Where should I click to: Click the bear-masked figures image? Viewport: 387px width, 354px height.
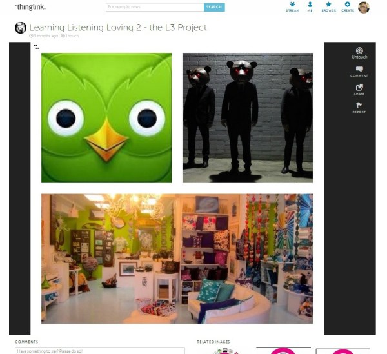click(x=247, y=118)
